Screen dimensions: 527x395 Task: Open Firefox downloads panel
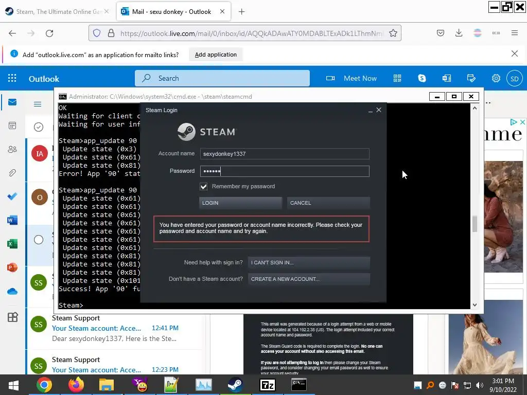pyautogui.click(x=459, y=33)
